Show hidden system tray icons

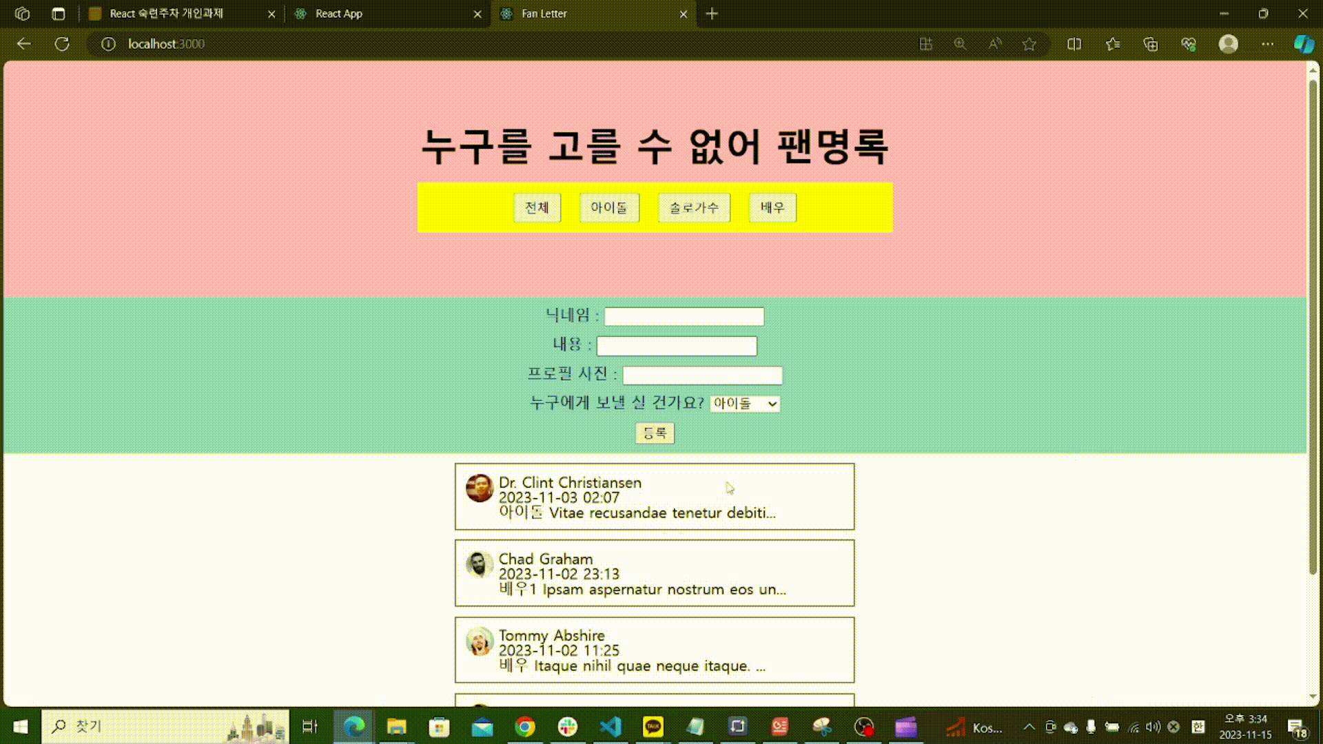1029,727
